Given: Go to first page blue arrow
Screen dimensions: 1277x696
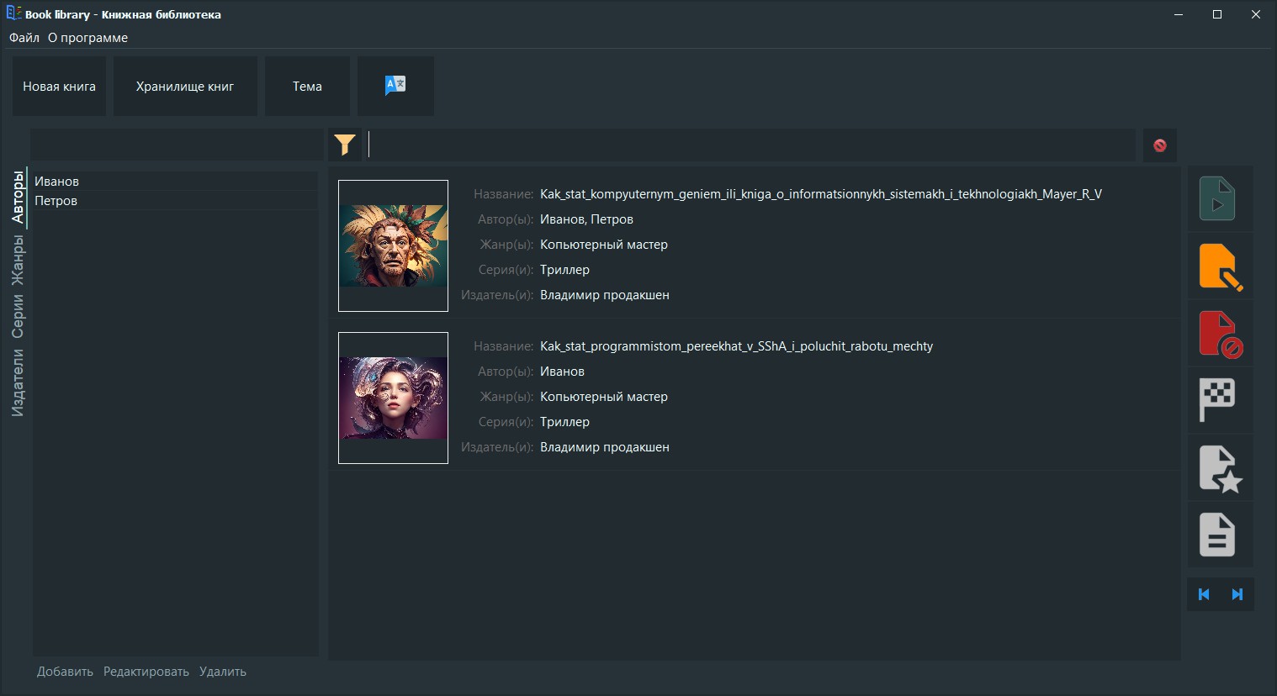Looking at the screenshot, I should [1204, 594].
